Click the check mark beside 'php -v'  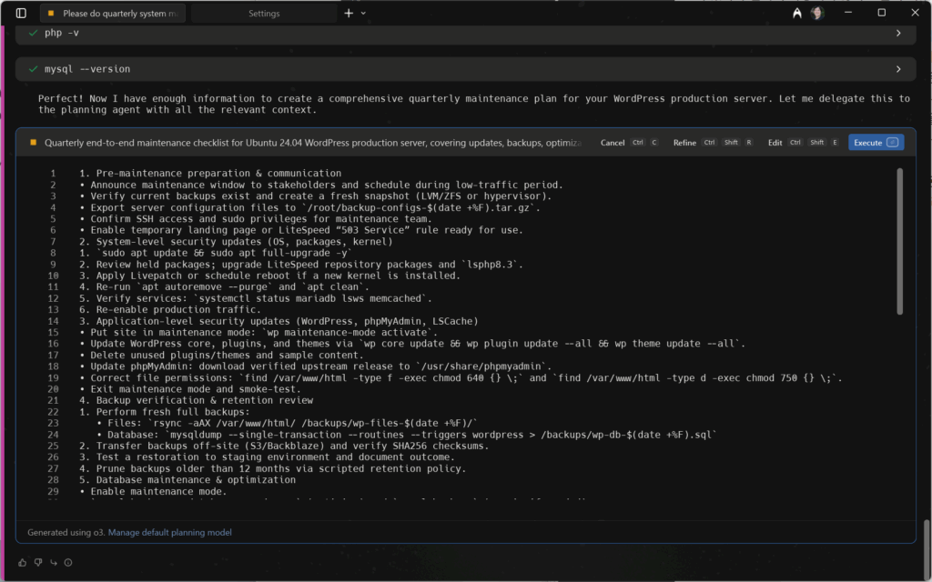click(x=34, y=33)
